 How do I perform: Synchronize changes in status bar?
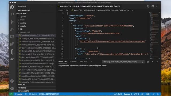(x=26, y=94)
